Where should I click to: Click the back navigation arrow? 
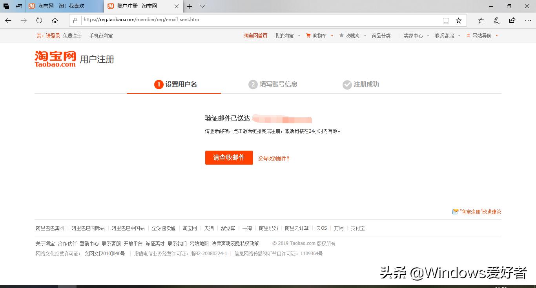[x=8, y=20]
